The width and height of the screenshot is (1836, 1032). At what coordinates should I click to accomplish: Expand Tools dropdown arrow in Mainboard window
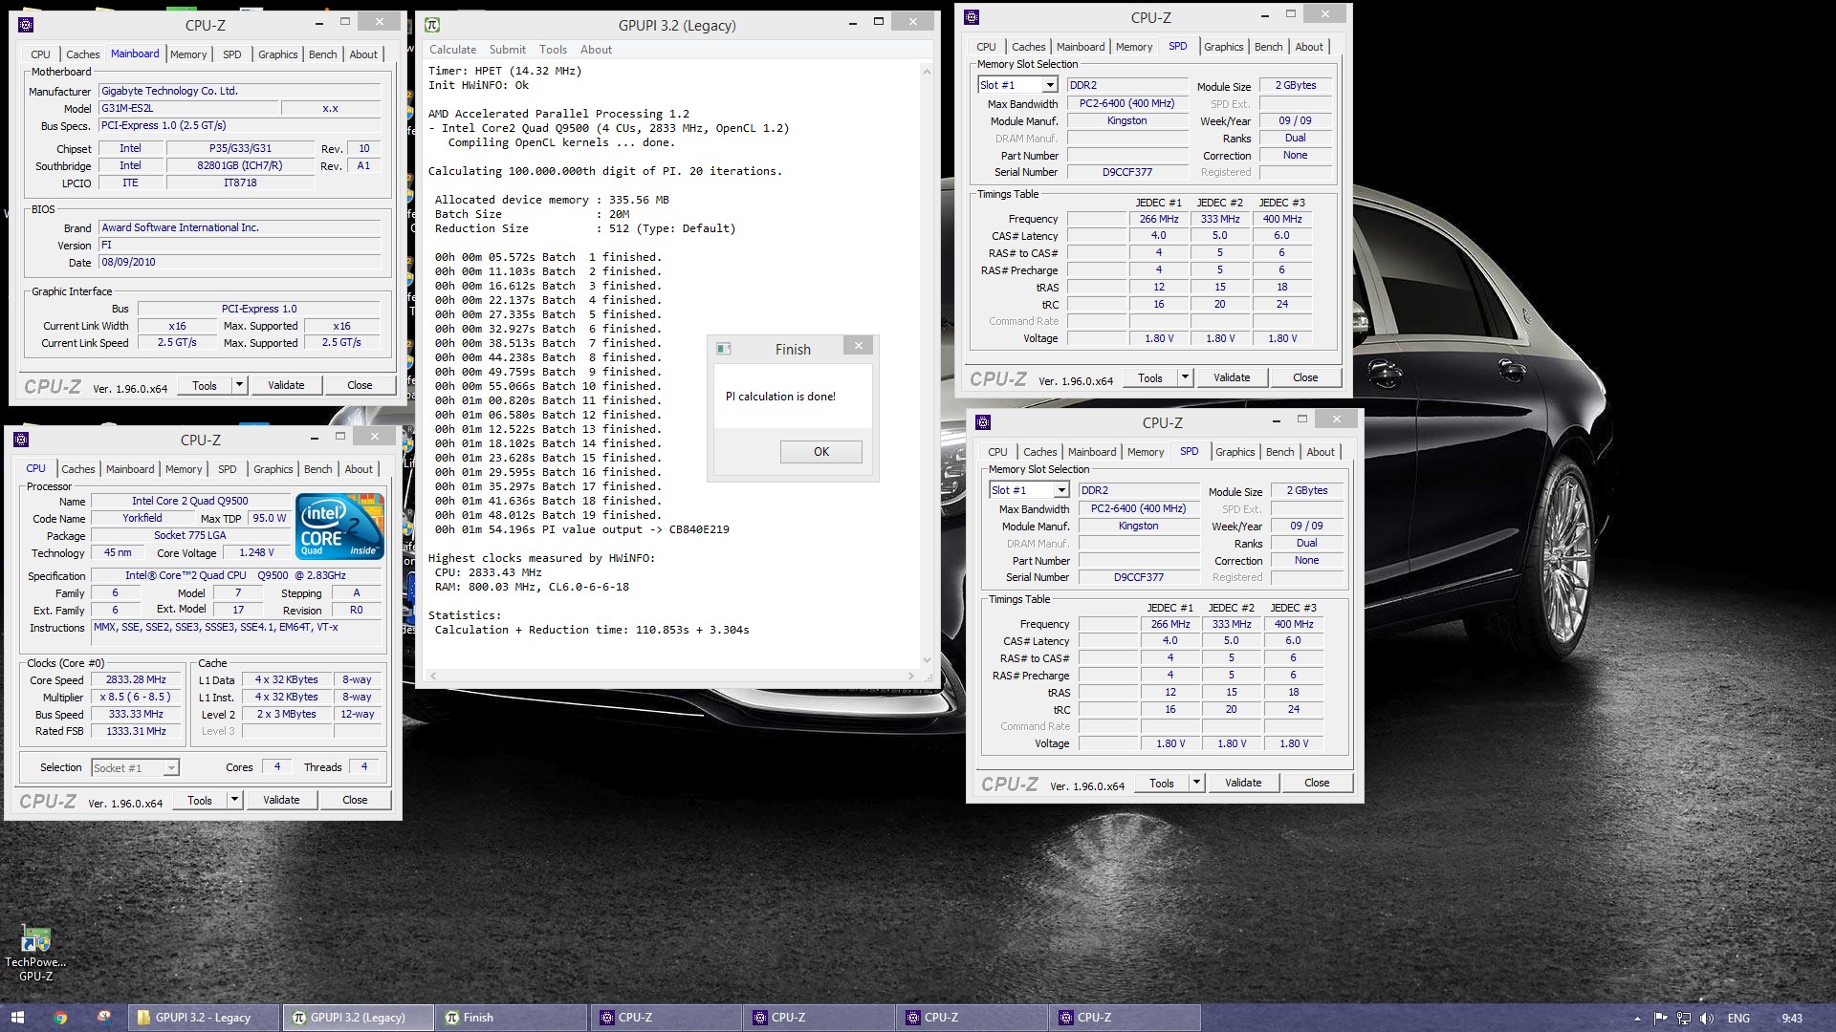pyautogui.click(x=239, y=385)
